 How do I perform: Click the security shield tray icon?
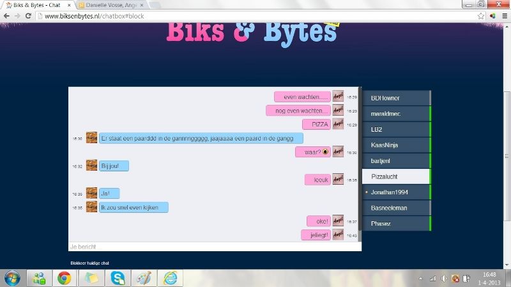(x=455, y=279)
